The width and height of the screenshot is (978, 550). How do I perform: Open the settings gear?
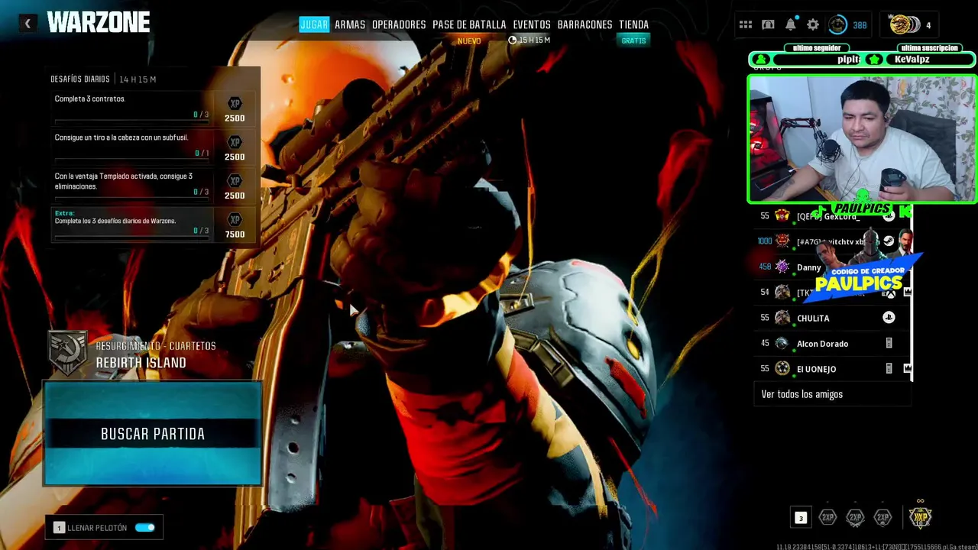tap(813, 24)
